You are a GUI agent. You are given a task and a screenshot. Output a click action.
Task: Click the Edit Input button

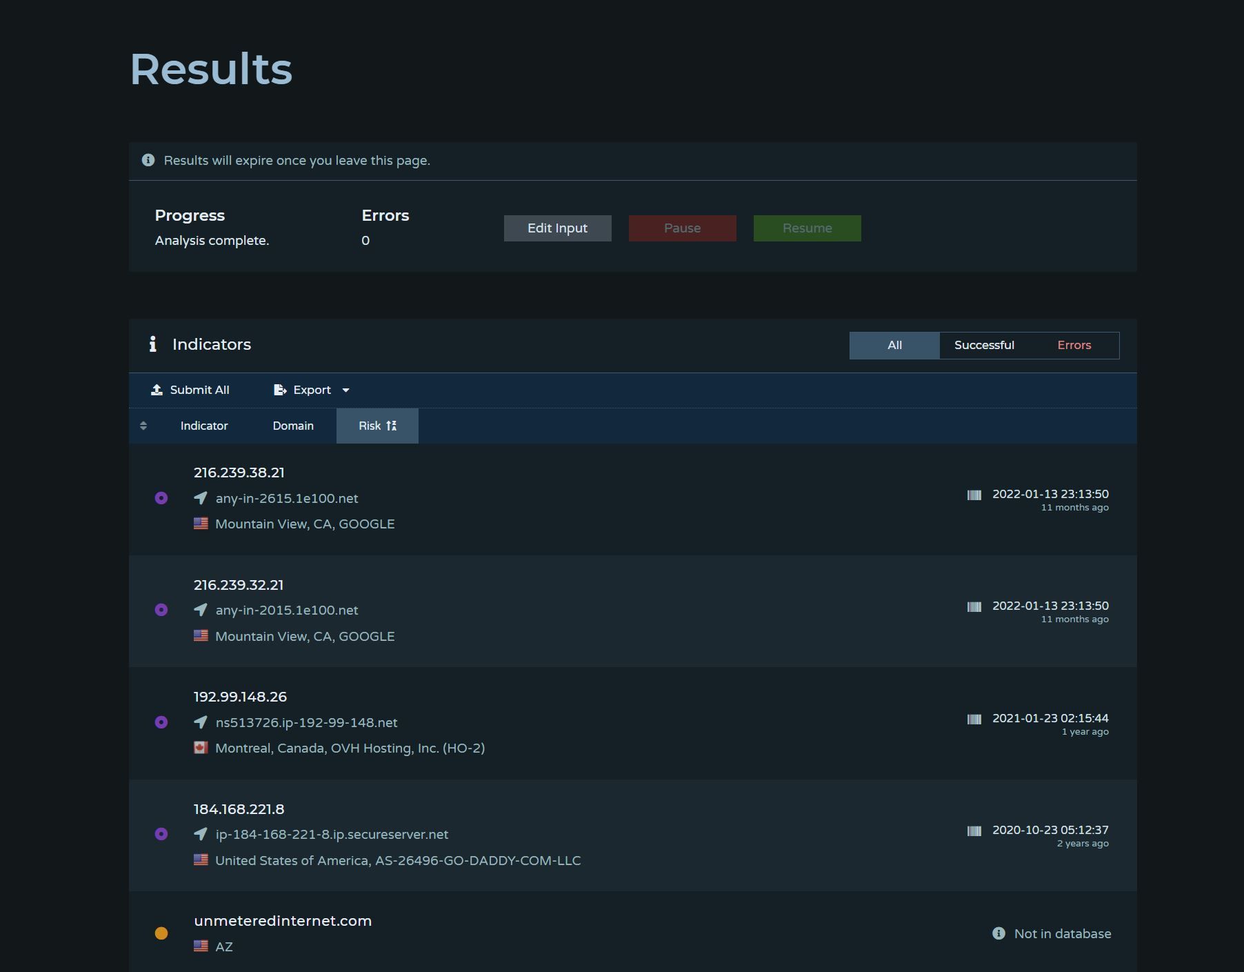click(x=558, y=228)
